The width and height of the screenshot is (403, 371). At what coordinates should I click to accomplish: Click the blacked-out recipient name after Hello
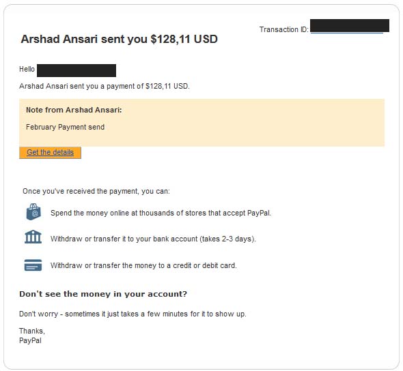click(x=77, y=70)
